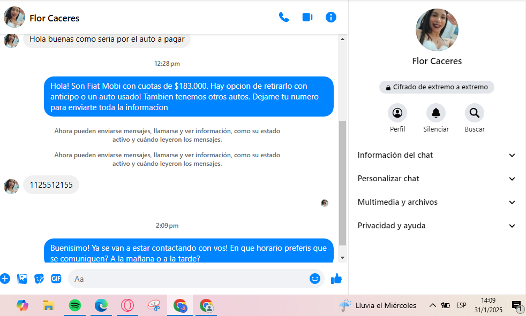Expand Privacidad y ayuda section

[x=437, y=225]
